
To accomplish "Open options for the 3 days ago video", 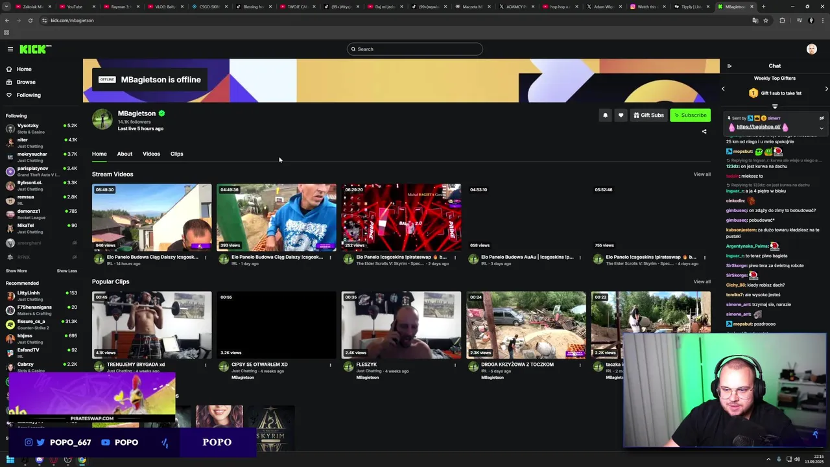I will 580,257.
